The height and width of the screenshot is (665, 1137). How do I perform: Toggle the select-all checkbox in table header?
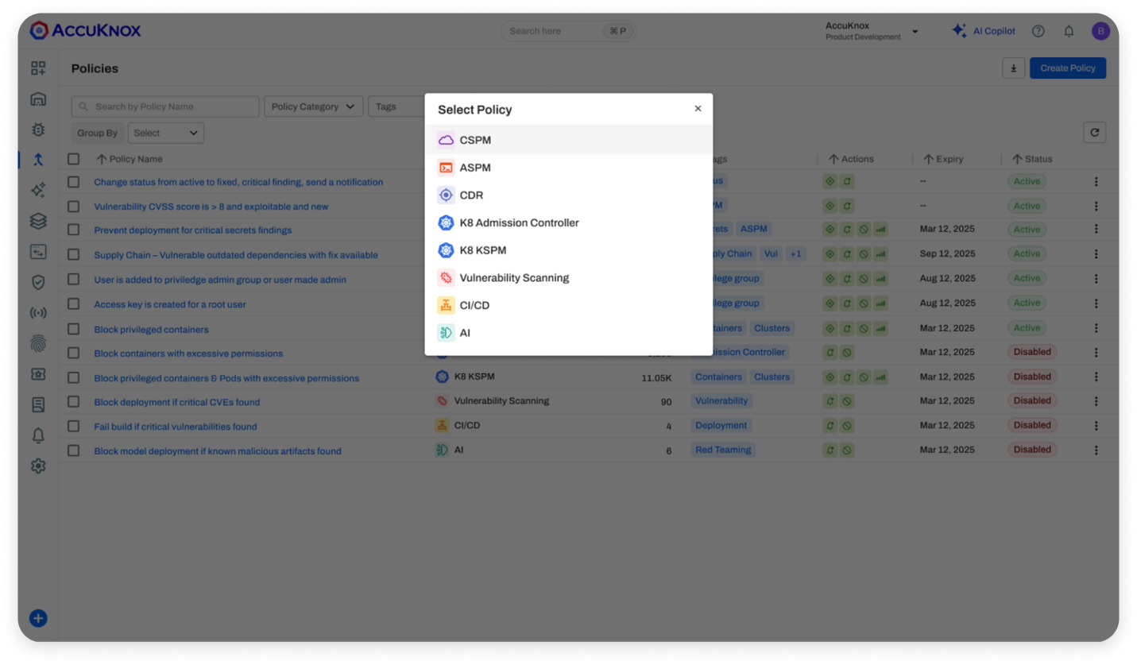coord(74,159)
